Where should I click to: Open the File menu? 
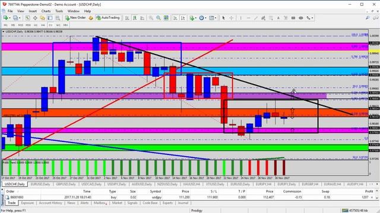pos(10,11)
